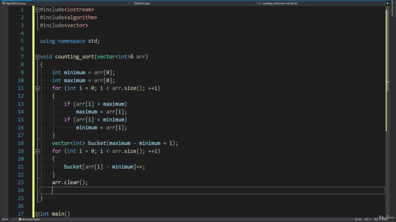This screenshot has height=222, width=396.
Task: Click the 'arr.clear();' statement
Action: [x=70, y=183]
